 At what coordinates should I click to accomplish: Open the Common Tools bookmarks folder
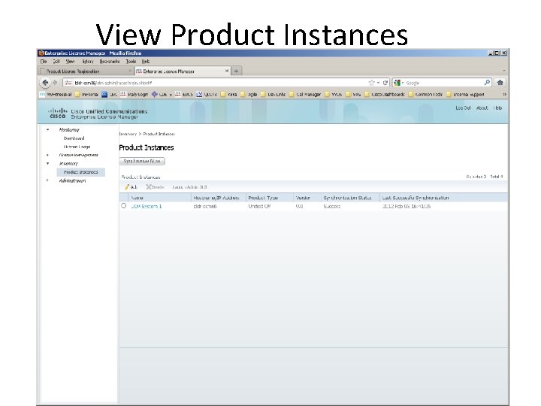(x=425, y=94)
